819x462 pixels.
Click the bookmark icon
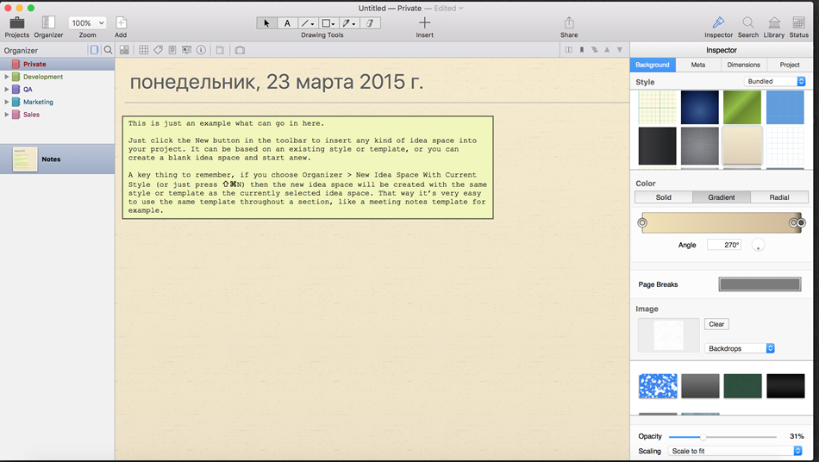pyautogui.click(x=581, y=50)
